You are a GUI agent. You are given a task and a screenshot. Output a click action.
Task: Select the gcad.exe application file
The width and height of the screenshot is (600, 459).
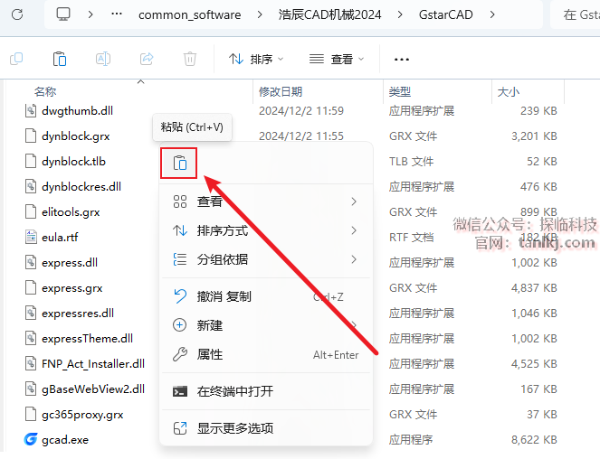click(65, 440)
